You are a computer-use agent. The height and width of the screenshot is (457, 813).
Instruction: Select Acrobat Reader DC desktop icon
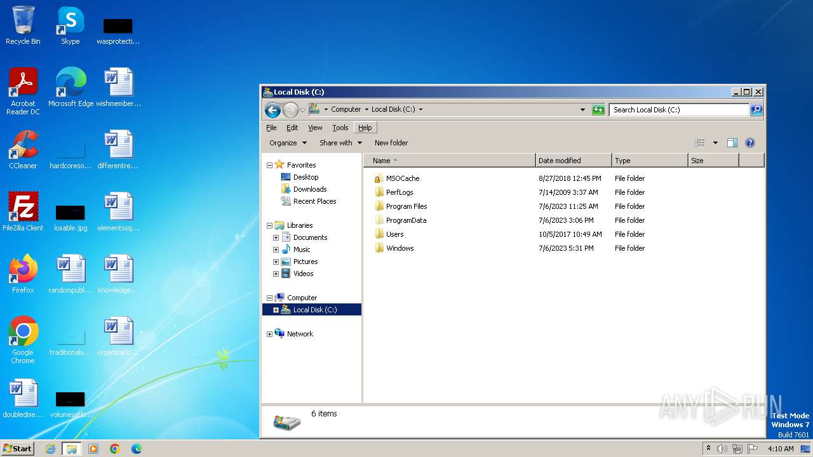pyautogui.click(x=23, y=91)
